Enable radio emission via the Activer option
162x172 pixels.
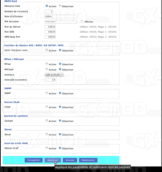tap(47, 50)
